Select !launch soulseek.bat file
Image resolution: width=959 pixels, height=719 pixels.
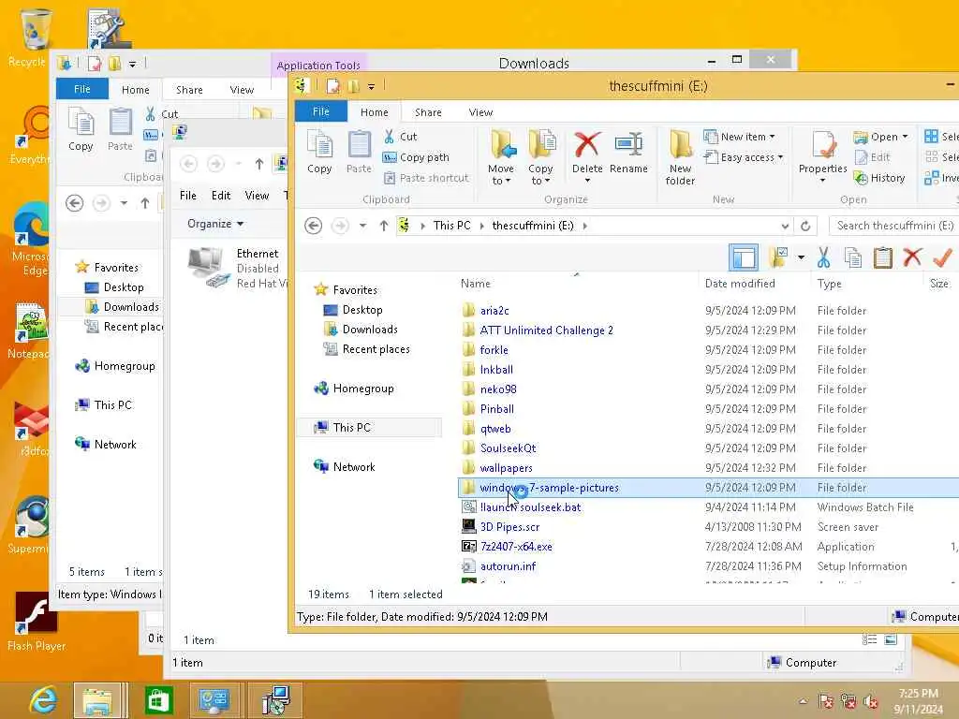pos(530,506)
